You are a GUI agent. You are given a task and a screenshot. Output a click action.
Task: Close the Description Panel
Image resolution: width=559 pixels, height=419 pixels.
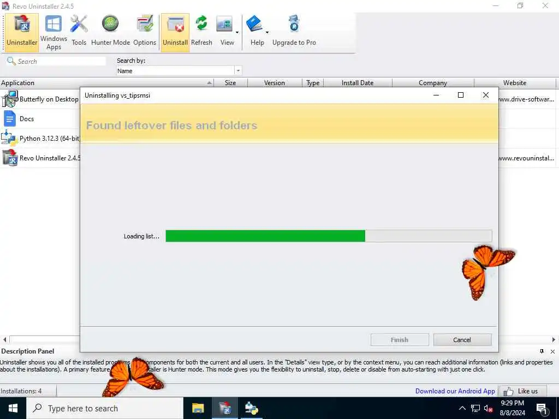pos(552,351)
